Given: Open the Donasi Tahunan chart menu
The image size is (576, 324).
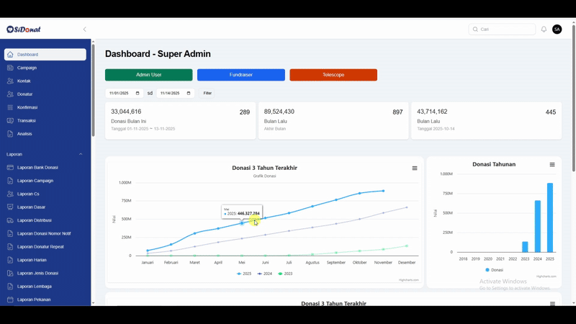Looking at the screenshot, I should (x=552, y=165).
